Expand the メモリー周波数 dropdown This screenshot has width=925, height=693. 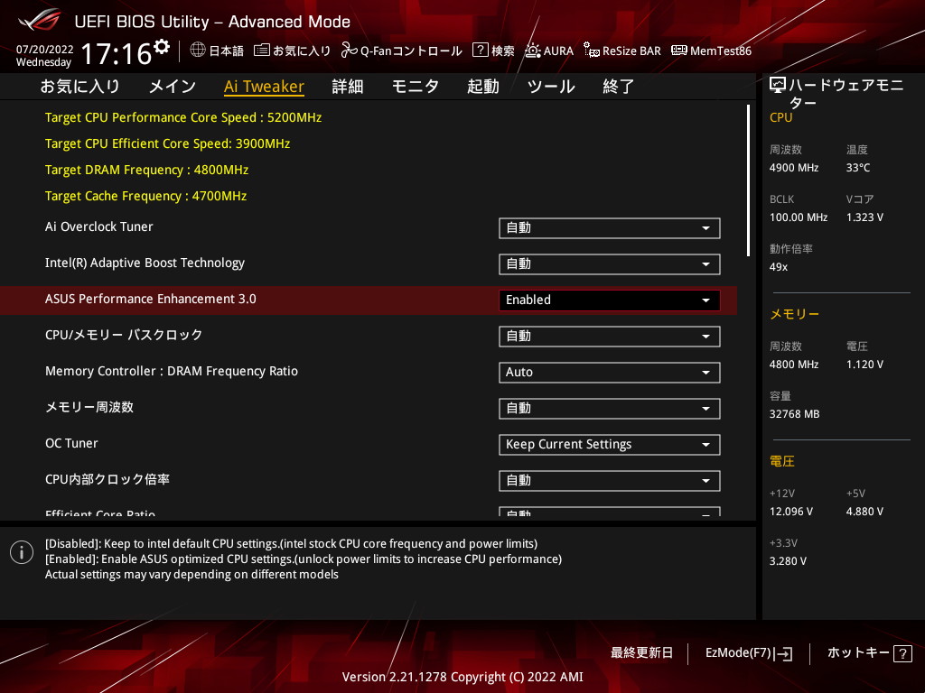click(610, 409)
